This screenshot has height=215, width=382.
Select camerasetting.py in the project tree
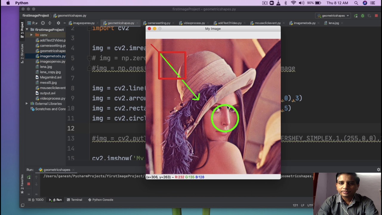point(50,46)
